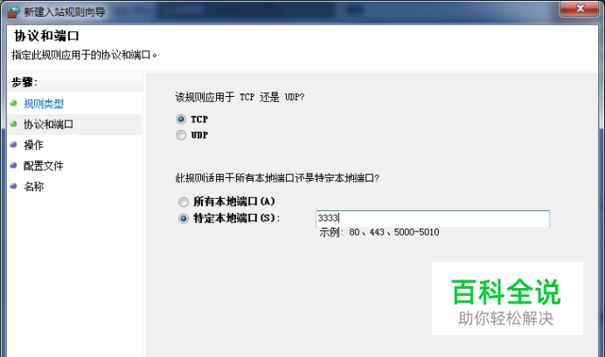Select the 操作 step in sidebar
Screen dimensions: 605x357
tap(33, 145)
